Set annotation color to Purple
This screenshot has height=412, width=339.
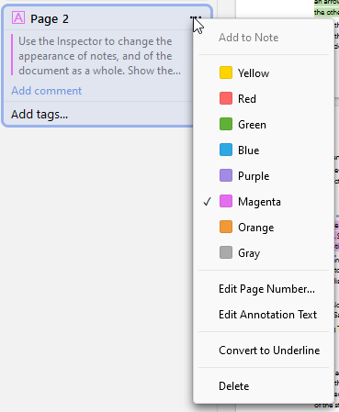click(x=264, y=176)
